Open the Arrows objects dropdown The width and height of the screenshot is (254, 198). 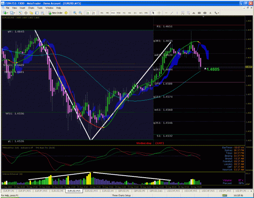coord(217,13)
